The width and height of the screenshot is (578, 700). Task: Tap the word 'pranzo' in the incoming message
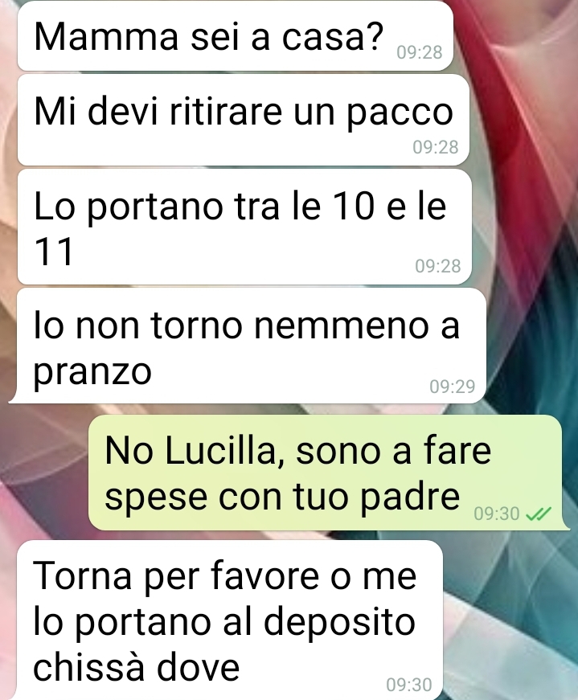coord(93,372)
